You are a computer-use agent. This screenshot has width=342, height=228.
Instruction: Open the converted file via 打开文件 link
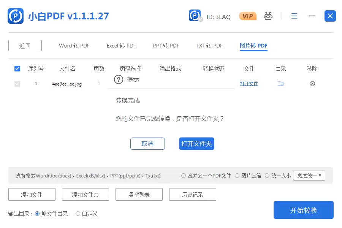click(x=249, y=84)
